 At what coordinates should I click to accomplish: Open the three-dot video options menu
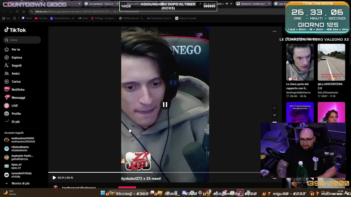[274, 31]
